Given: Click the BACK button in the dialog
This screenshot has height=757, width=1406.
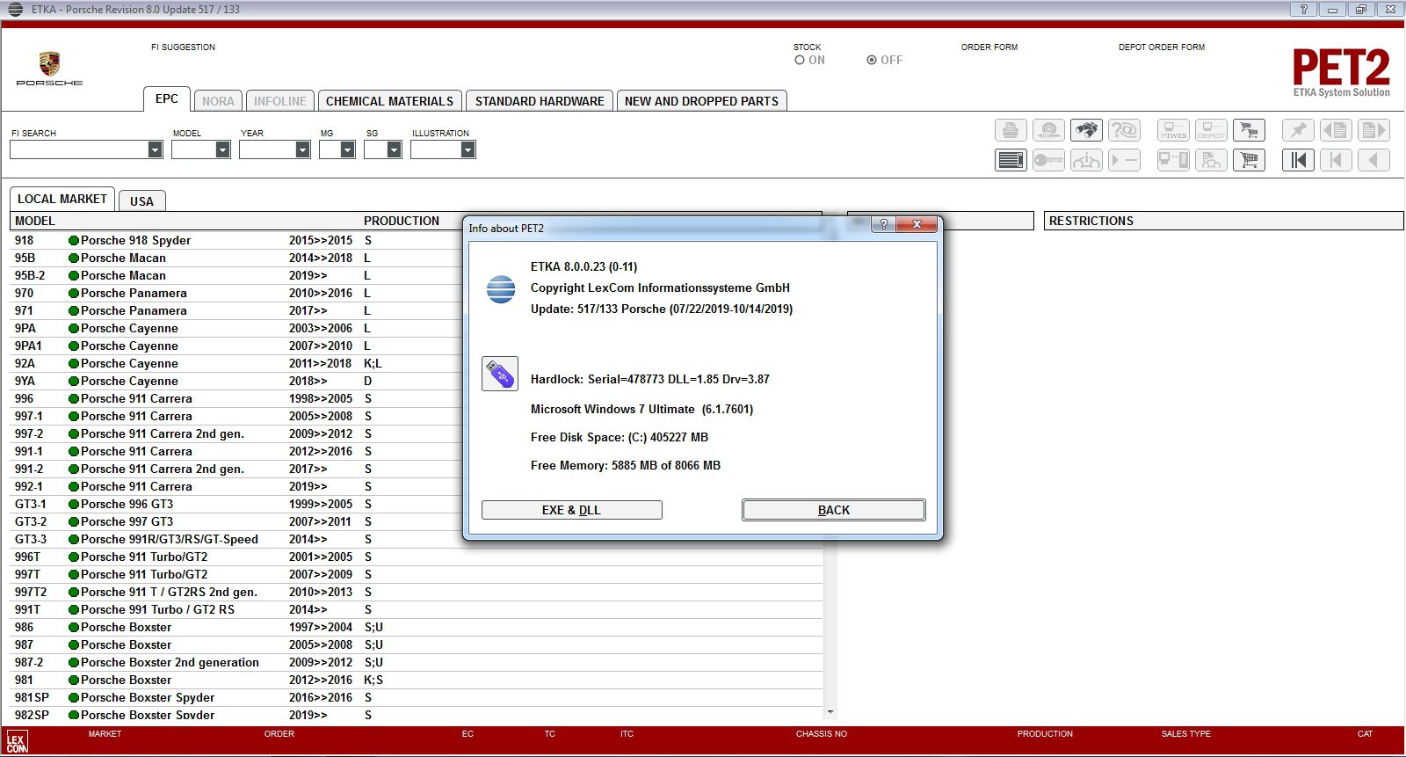Looking at the screenshot, I should point(834,510).
